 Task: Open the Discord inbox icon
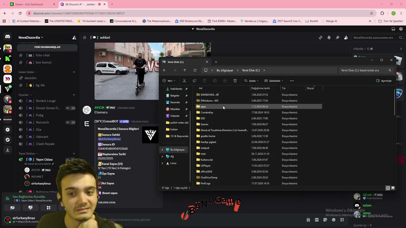click(x=393, y=29)
